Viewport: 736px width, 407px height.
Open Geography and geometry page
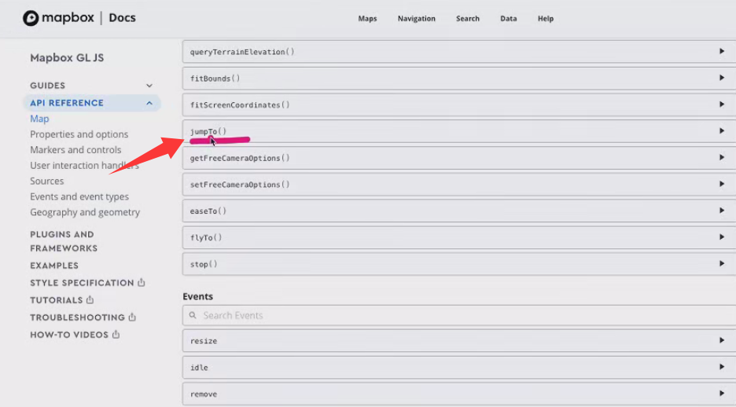(x=85, y=212)
